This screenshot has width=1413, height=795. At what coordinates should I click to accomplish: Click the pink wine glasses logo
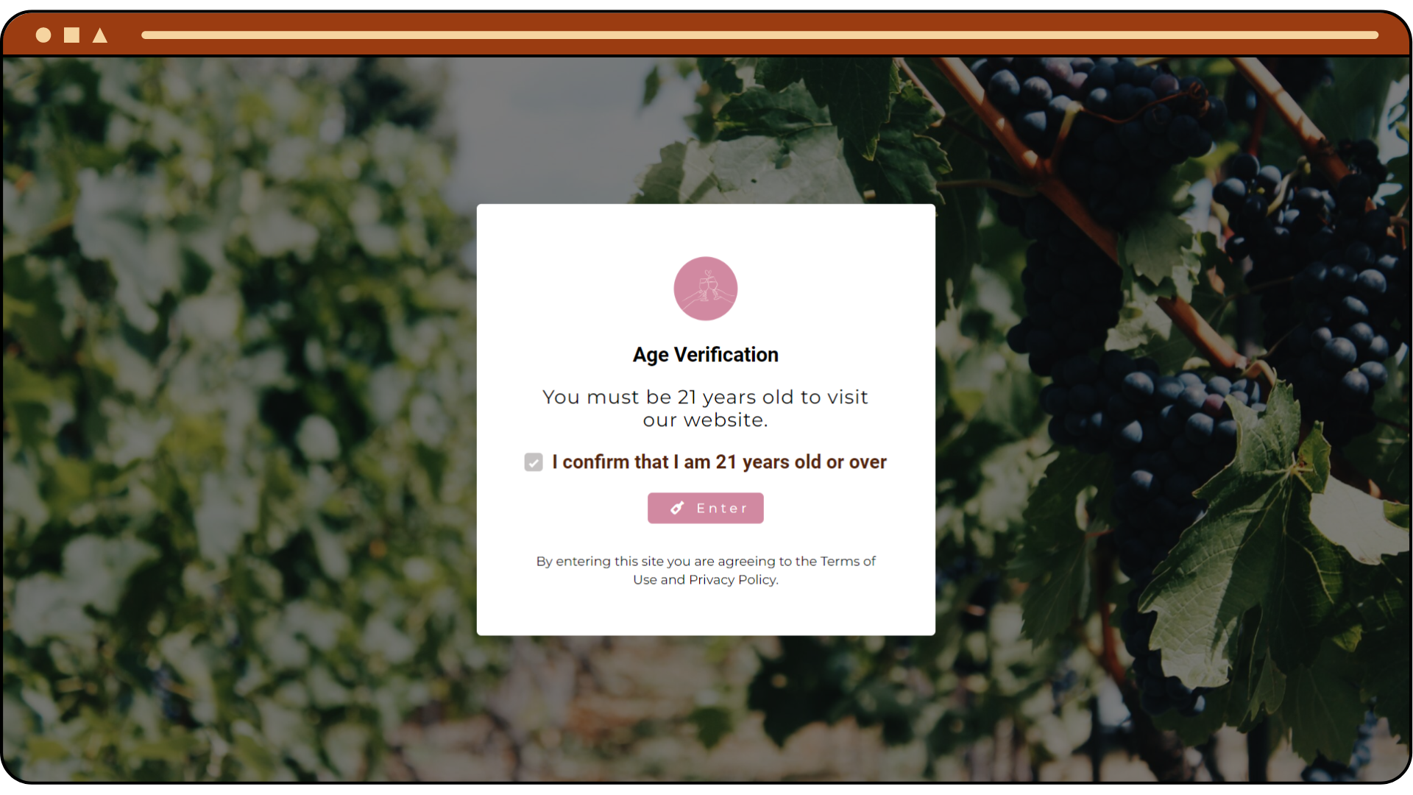[x=705, y=289]
